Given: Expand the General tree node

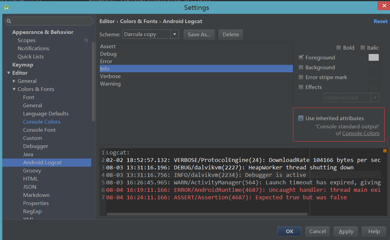Looking at the screenshot, I should 14,81.
